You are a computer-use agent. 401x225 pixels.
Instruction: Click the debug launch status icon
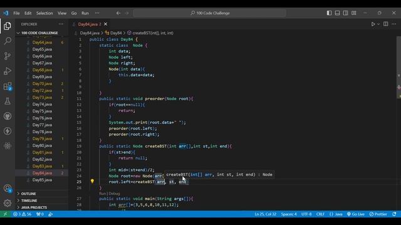pyautogui.click(x=51, y=214)
